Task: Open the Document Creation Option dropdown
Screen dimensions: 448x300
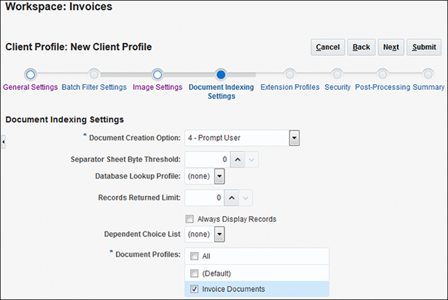Action: point(293,138)
